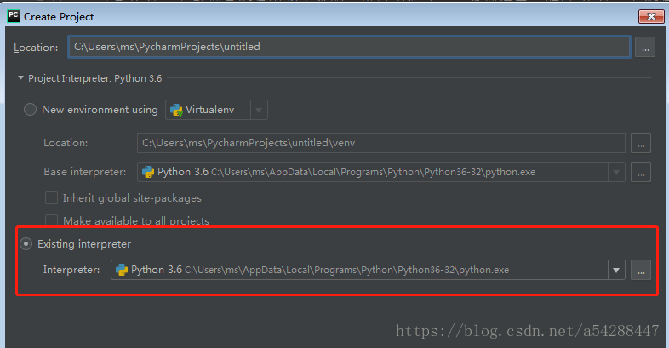Click the 'Project Interpreter: Python 3.6' heading
The width and height of the screenshot is (669, 348).
[x=95, y=78]
